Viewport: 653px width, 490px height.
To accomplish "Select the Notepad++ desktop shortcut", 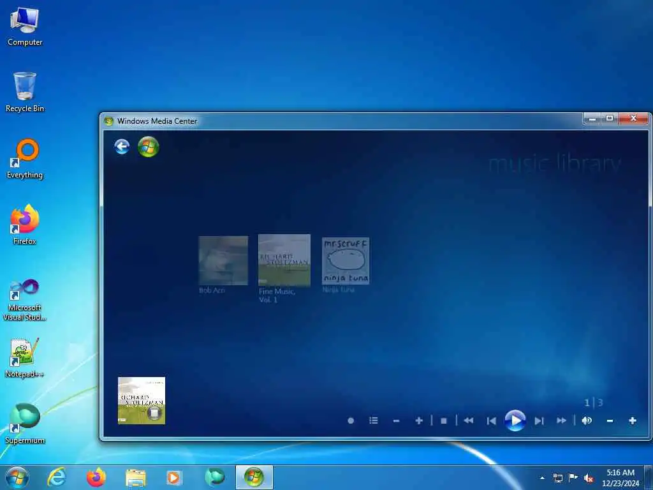I will 25,358.
